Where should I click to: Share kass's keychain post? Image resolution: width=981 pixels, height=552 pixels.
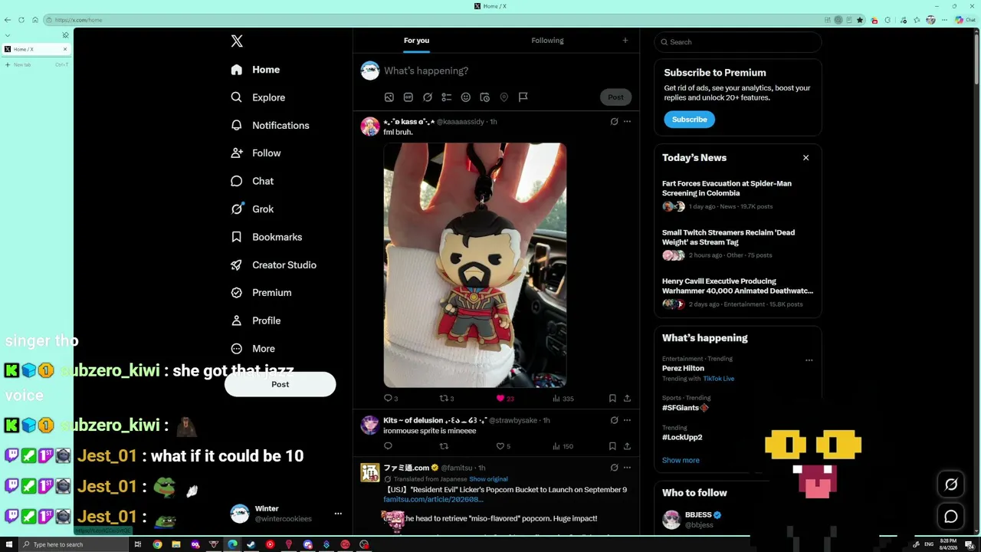click(x=627, y=399)
